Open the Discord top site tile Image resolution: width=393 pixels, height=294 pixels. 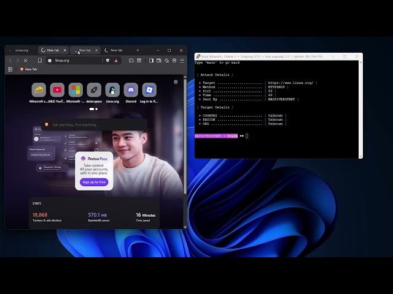click(x=131, y=90)
